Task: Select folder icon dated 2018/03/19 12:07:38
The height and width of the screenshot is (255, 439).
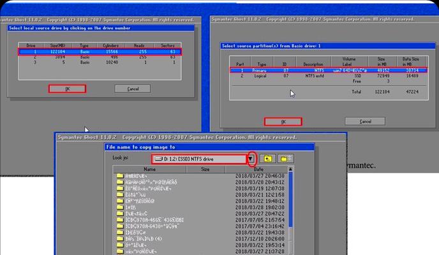Action: 120,189
